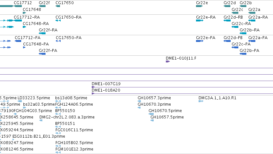Select the DME1-007G19 clone label
Screen dimensions: 273x154
click(x=106, y=84)
